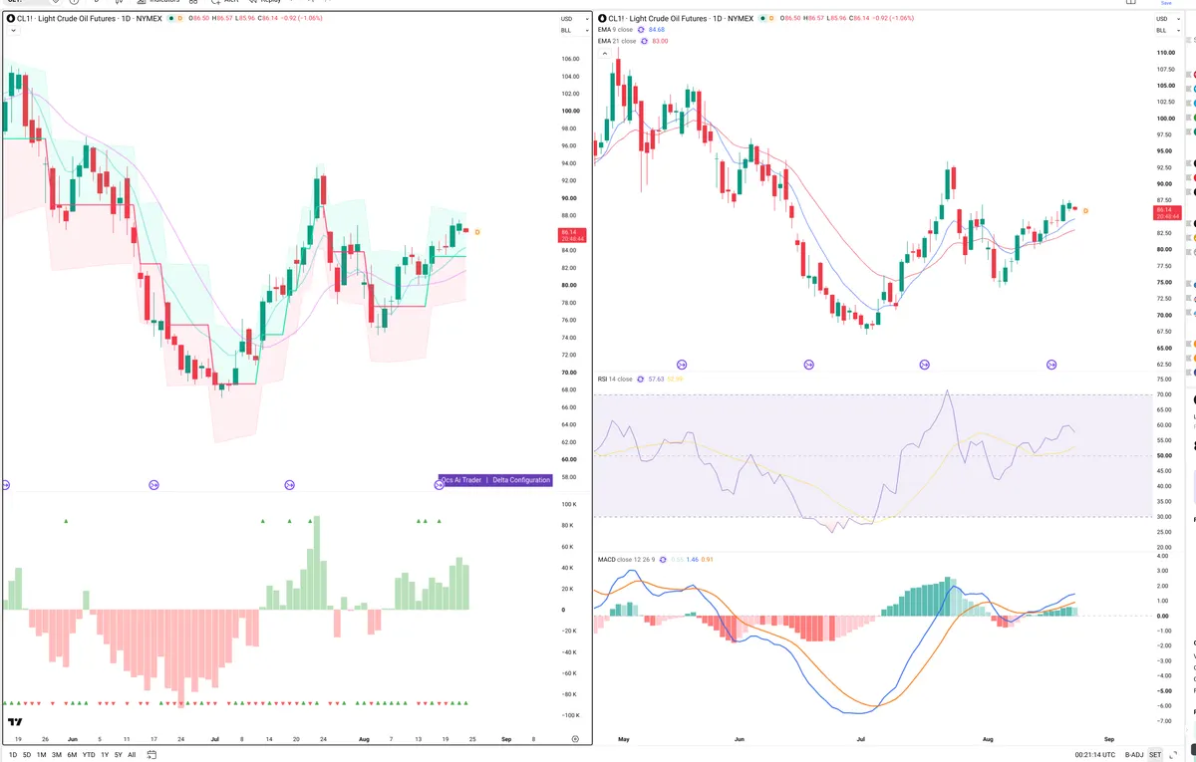This screenshot has width=1196, height=762.
Task: Click 70.00 level on RSI axis
Action: click(x=1162, y=395)
